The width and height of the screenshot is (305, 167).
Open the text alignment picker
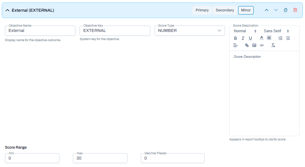point(235,45)
